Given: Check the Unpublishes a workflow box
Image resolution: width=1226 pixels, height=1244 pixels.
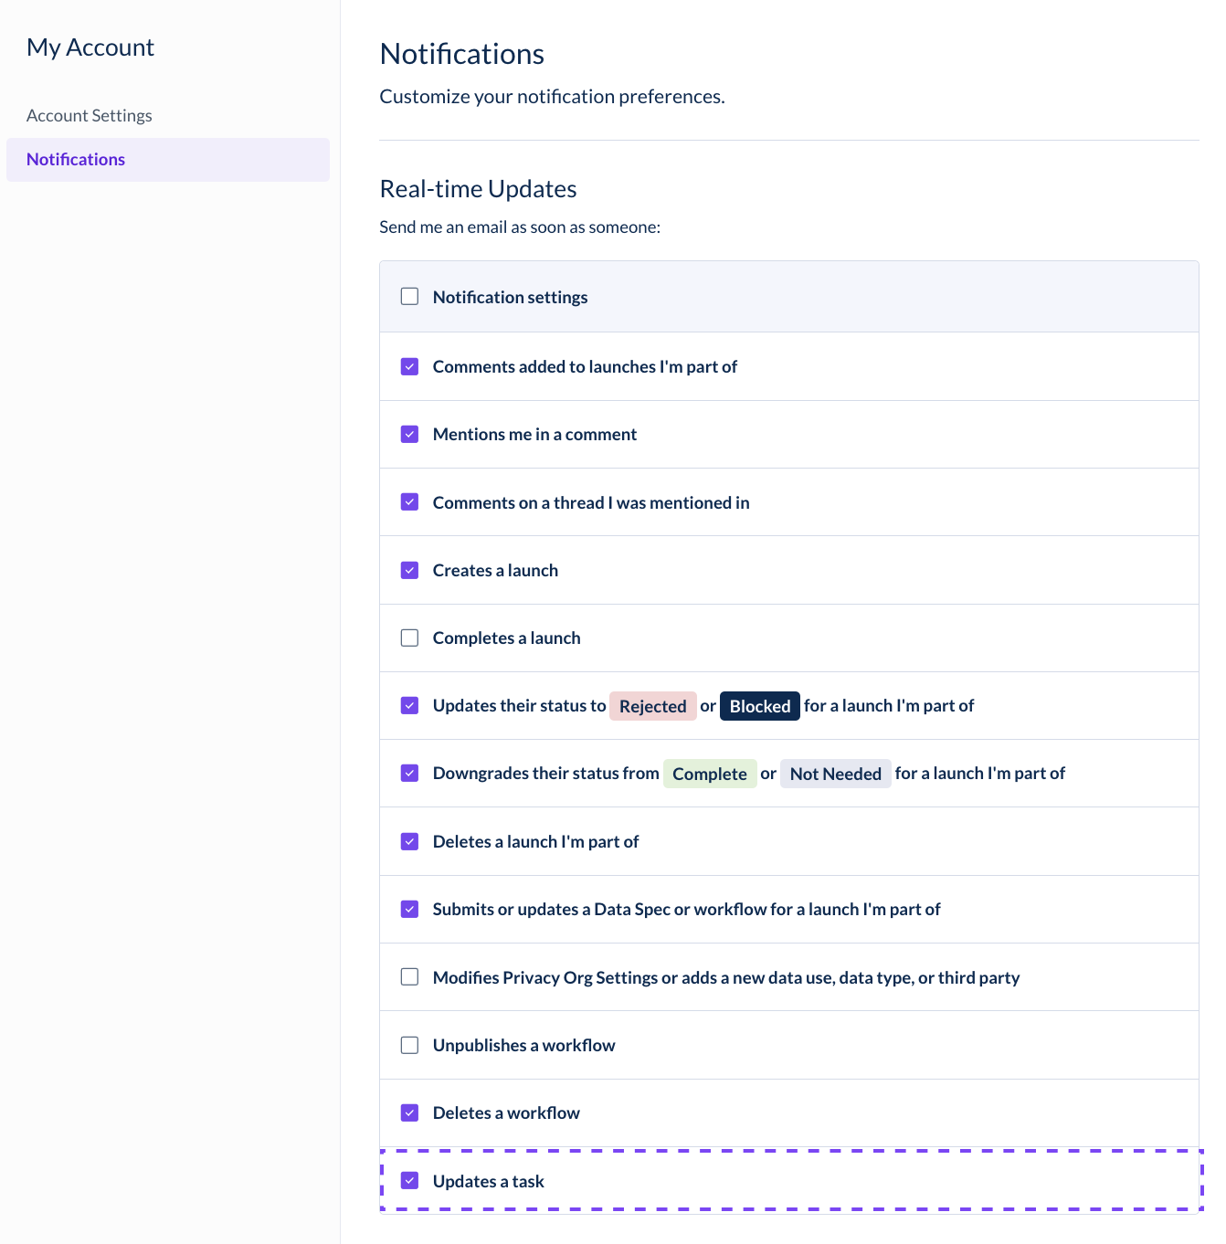Looking at the screenshot, I should [409, 1045].
